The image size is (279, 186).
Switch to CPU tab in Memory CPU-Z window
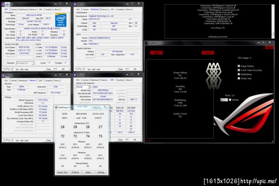[6, 81]
